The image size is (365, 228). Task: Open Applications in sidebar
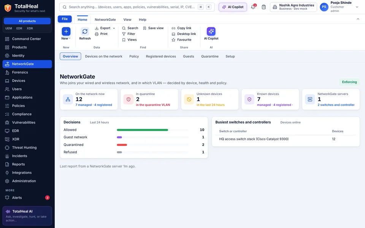[x=27, y=98]
